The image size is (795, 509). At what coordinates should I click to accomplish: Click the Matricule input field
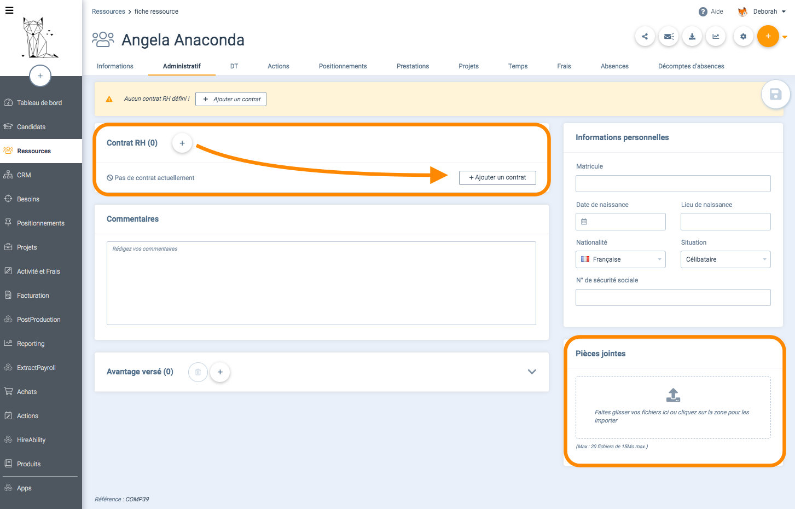(673, 183)
